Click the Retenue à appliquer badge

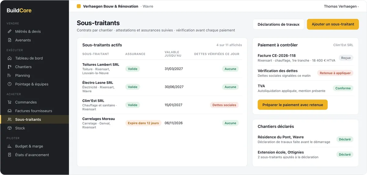(335, 73)
